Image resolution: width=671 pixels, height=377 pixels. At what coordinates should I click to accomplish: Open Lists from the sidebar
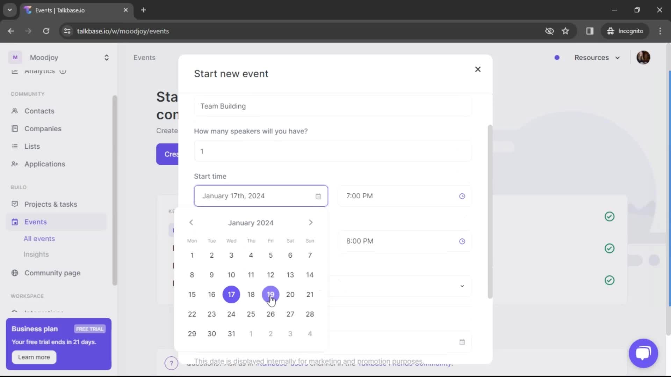(x=32, y=146)
